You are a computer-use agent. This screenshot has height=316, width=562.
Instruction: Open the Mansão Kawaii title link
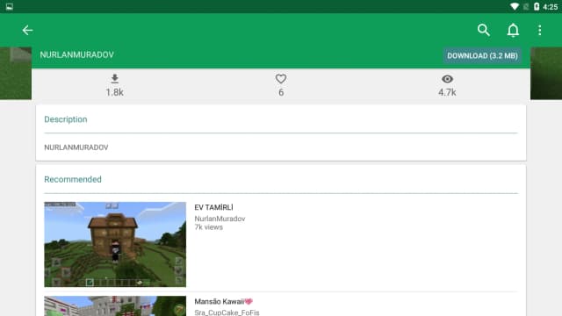[223, 302]
